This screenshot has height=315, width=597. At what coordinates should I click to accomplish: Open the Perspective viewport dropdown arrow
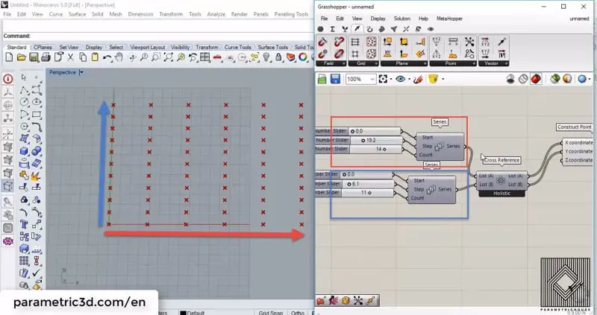coord(81,72)
